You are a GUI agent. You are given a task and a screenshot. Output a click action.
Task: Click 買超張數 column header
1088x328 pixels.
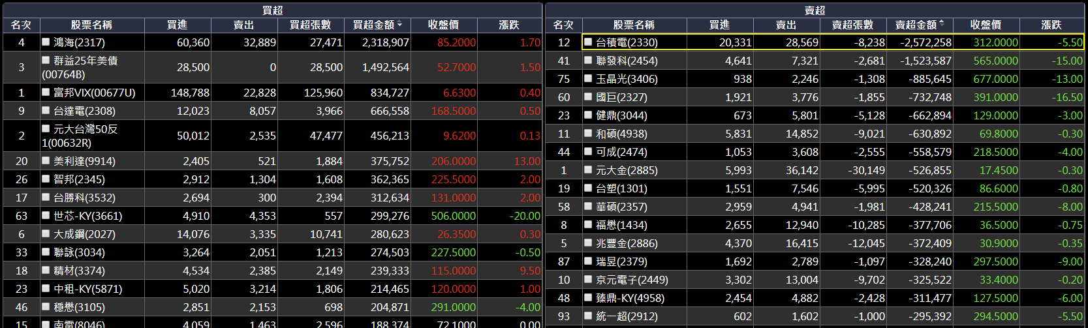click(x=310, y=25)
